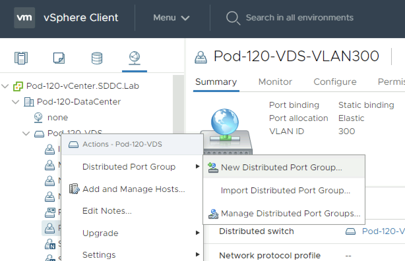Viewport: 405px width, 261px height.
Task: Open the Storage inventory icon
Action: click(x=97, y=58)
